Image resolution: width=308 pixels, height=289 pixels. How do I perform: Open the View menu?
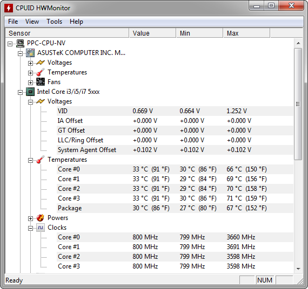(32, 22)
